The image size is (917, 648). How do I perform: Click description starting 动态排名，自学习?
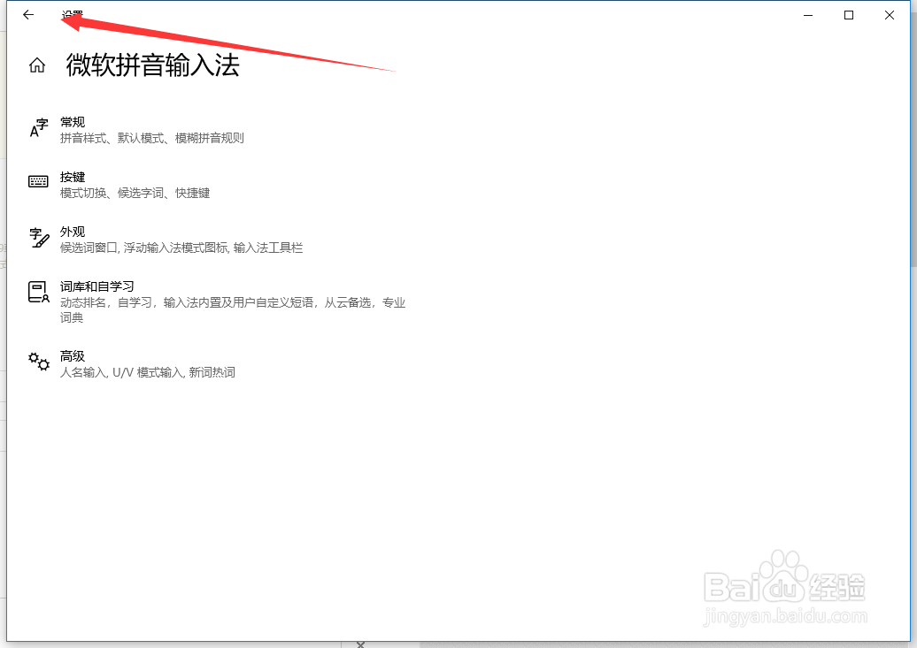click(x=233, y=310)
